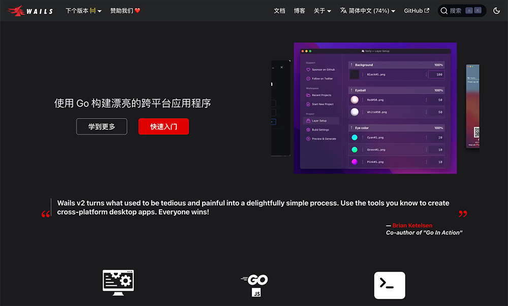This screenshot has height=306, width=508.
Task: Click the magnifier icon in search box
Action: click(x=444, y=11)
